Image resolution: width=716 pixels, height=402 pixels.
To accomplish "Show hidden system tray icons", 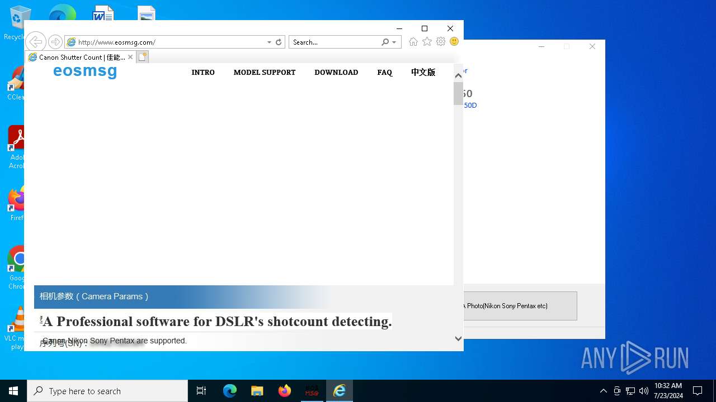I will click(x=603, y=391).
